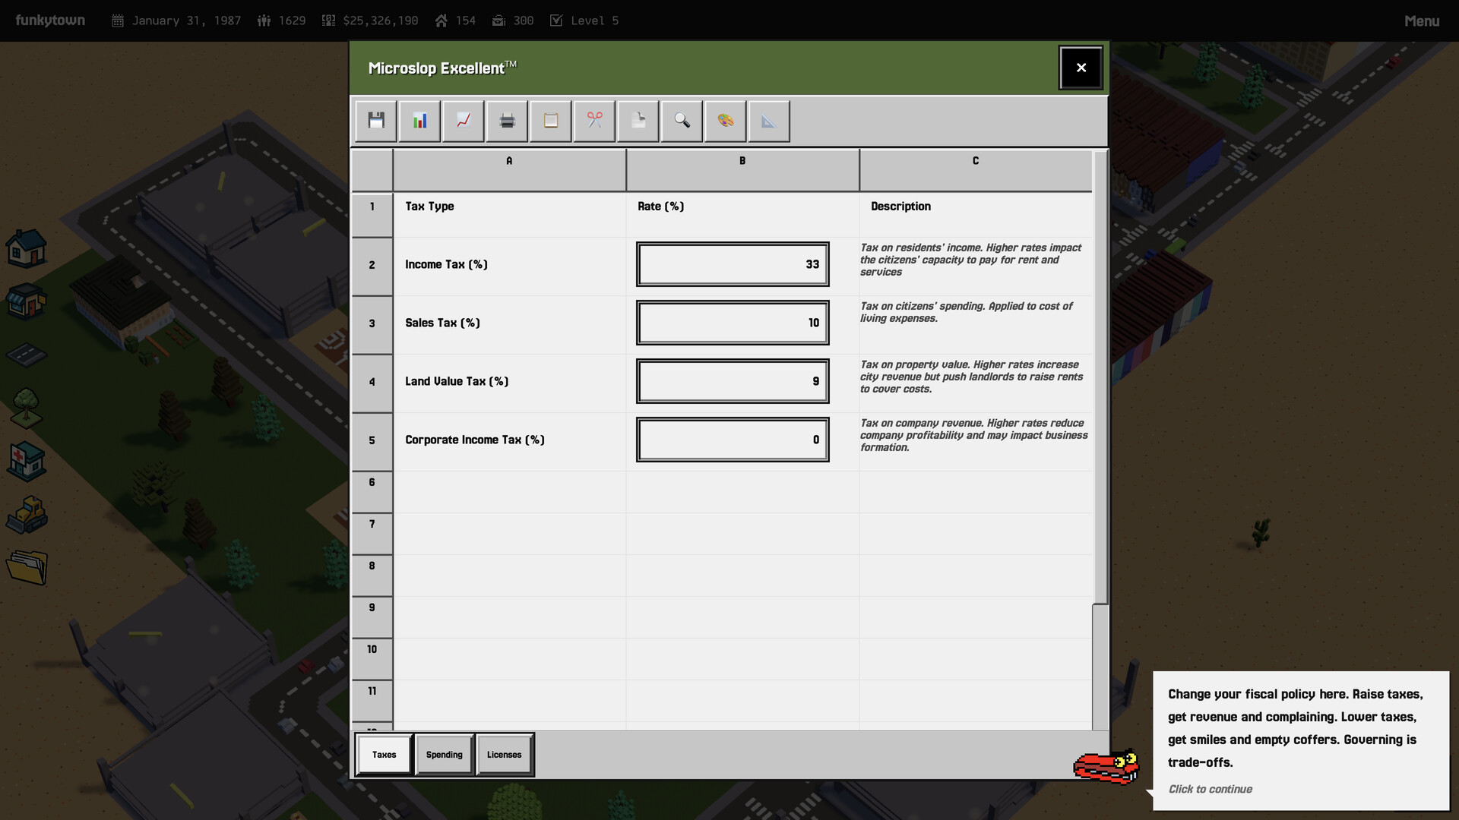Click the printer icon in the toolbar
Viewport: 1459px width, 820px height.
[x=506, y=121]
